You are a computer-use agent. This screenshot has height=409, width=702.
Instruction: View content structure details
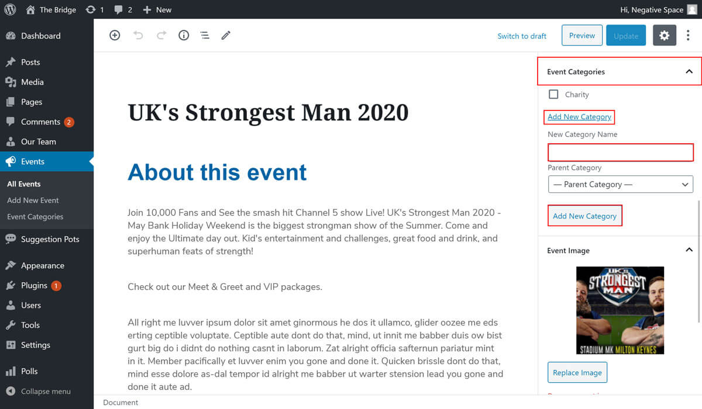point(183,35)
